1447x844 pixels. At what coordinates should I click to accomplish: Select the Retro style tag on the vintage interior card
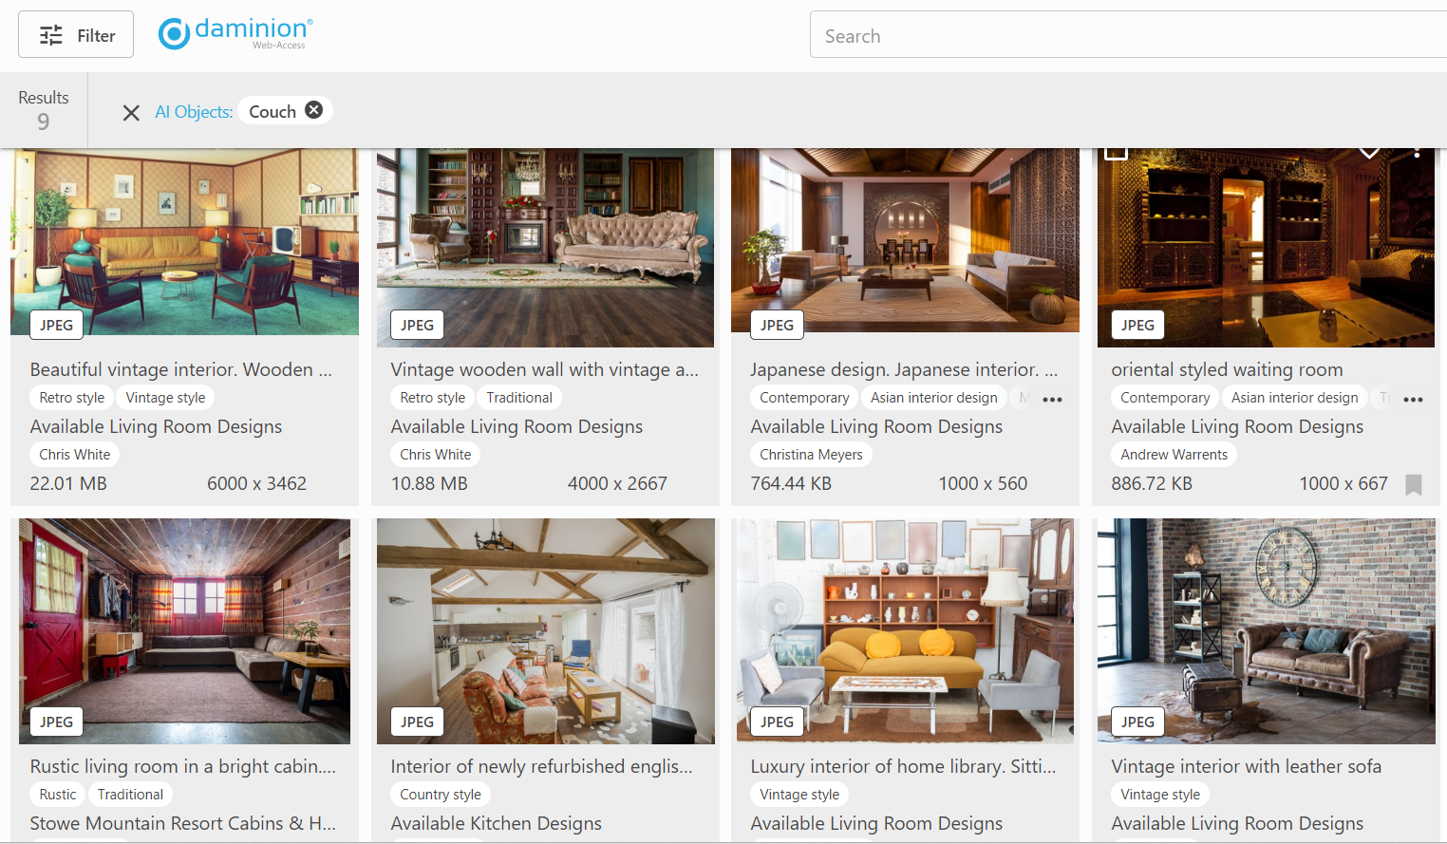[70, 397]
